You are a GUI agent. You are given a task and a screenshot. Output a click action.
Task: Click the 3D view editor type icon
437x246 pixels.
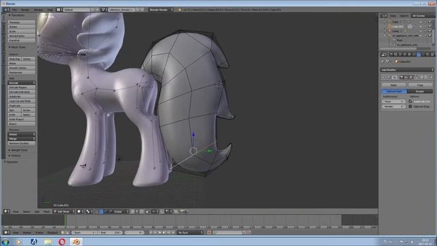6,211
